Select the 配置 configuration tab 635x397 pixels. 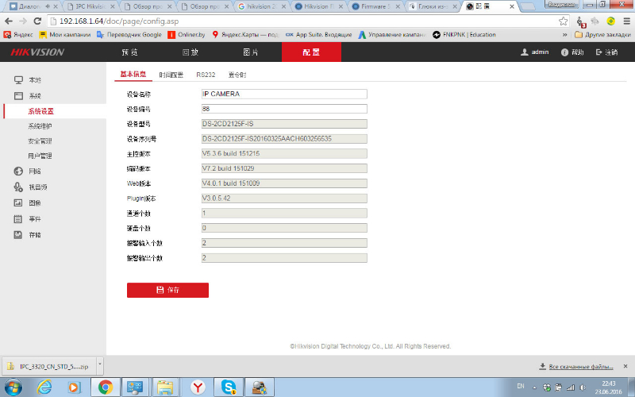coord(311,52)
